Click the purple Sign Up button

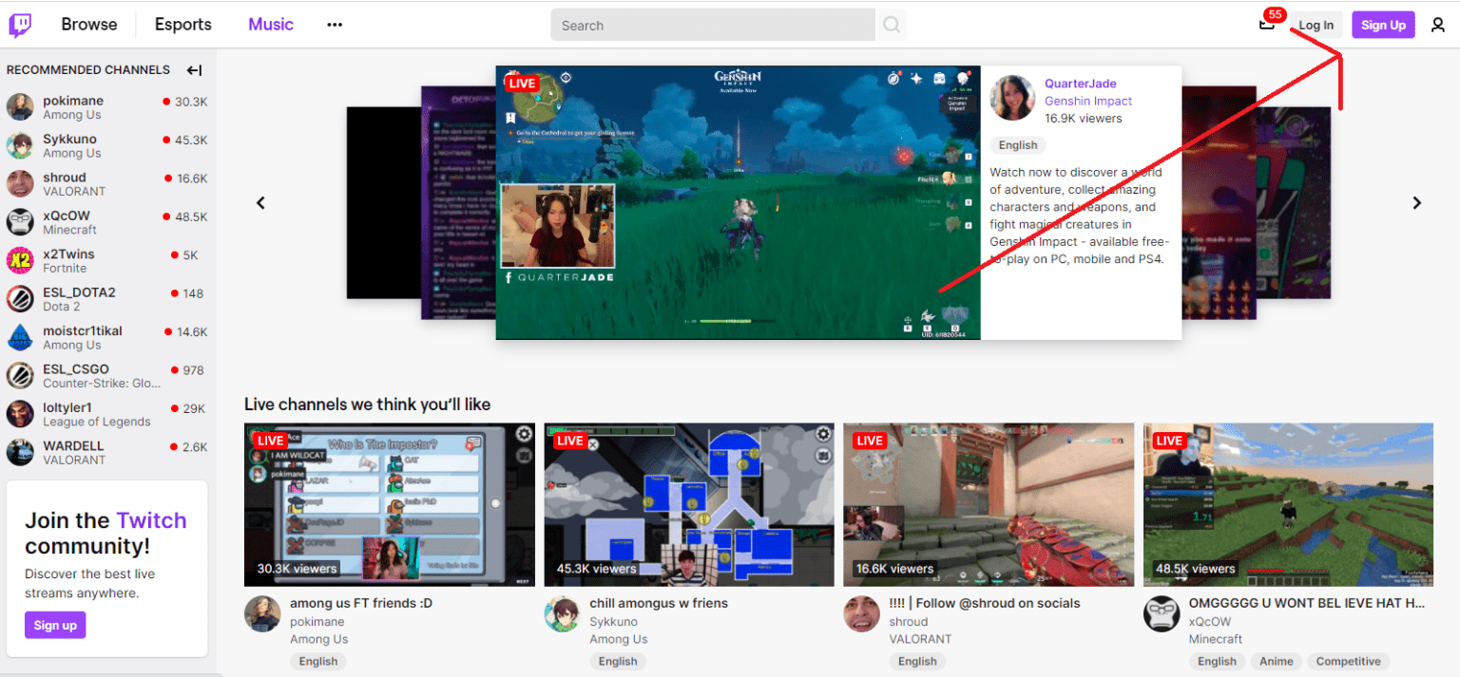[1383, 24]
